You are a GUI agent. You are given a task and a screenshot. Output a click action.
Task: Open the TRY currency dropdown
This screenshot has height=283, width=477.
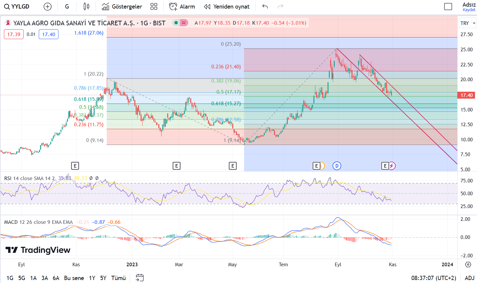[x=467, y=23]
